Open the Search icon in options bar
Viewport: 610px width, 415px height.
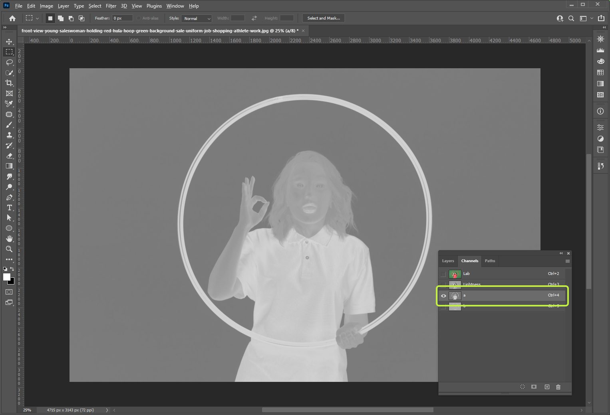(572, 18)
